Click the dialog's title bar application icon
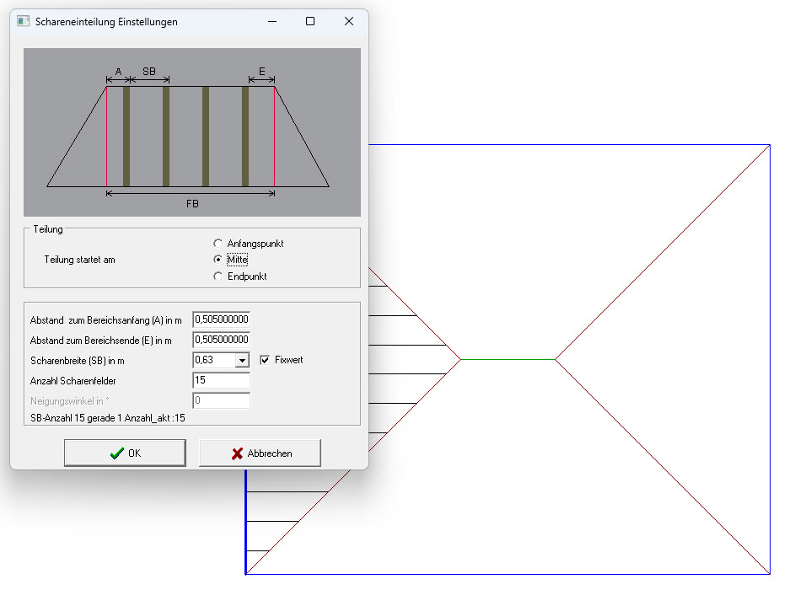795x601 pixels. 24,22
